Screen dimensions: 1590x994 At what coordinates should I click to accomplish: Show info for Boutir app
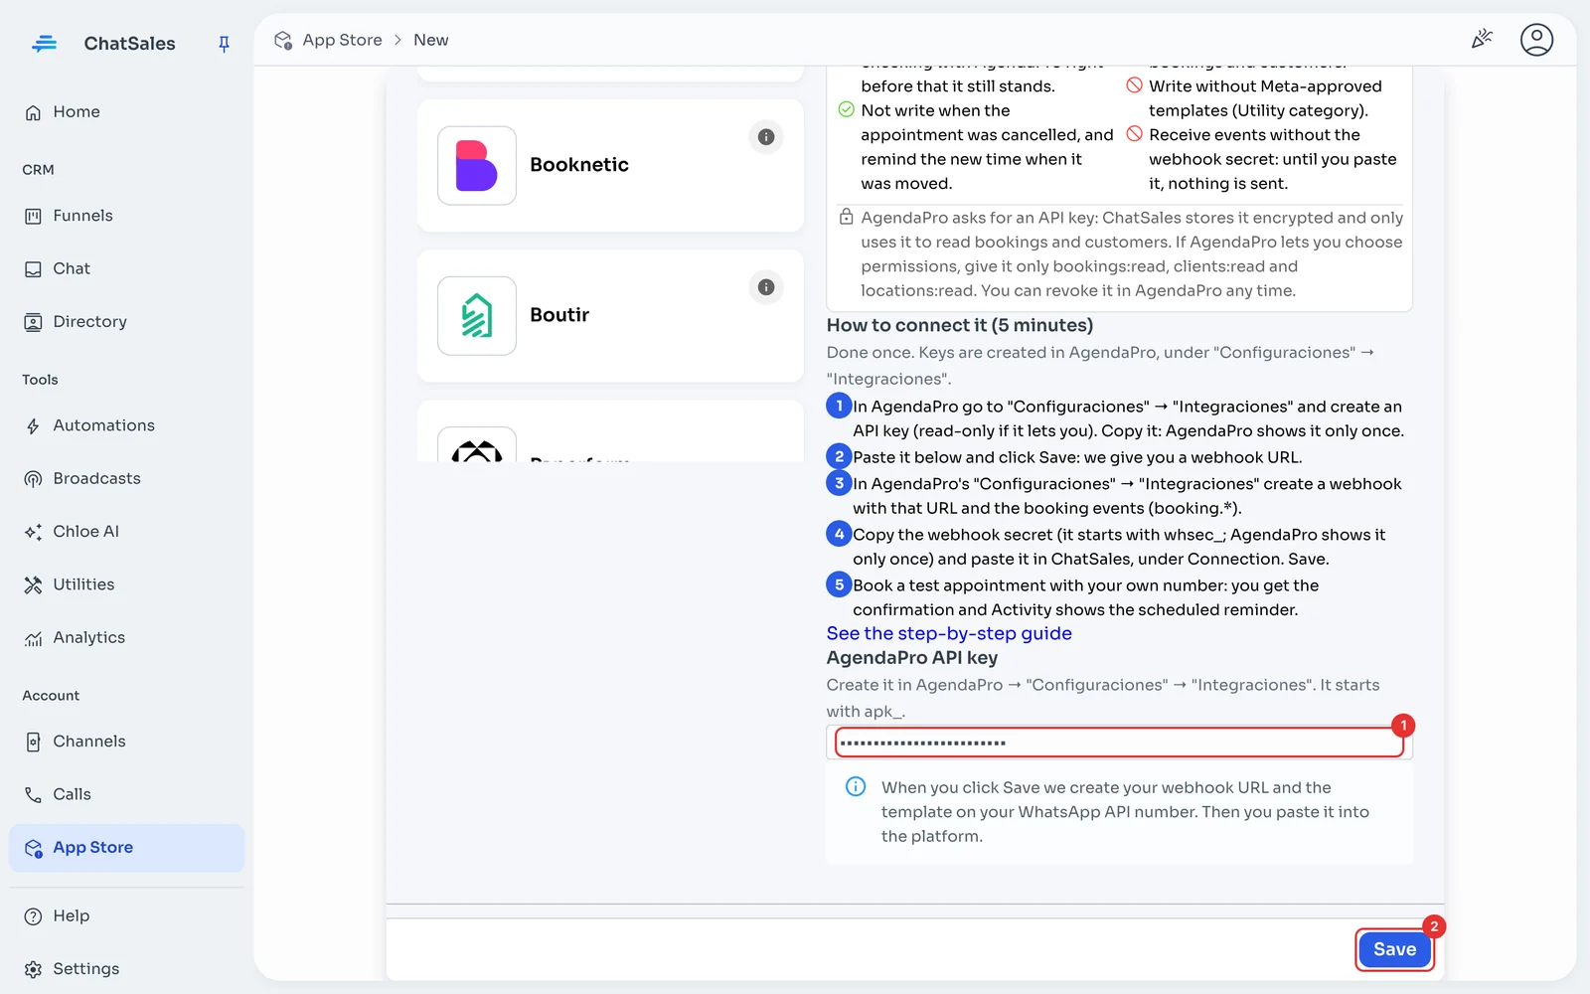(766, 287)
